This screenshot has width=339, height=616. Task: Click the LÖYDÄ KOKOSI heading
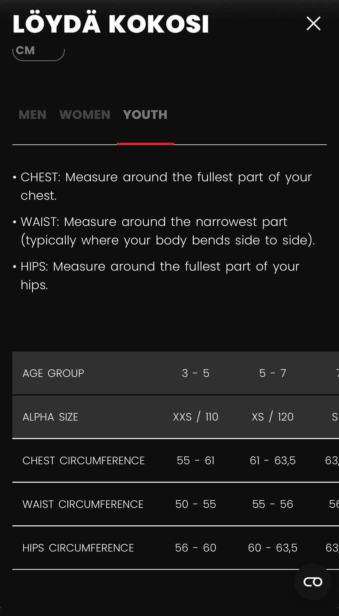[111, 24]
